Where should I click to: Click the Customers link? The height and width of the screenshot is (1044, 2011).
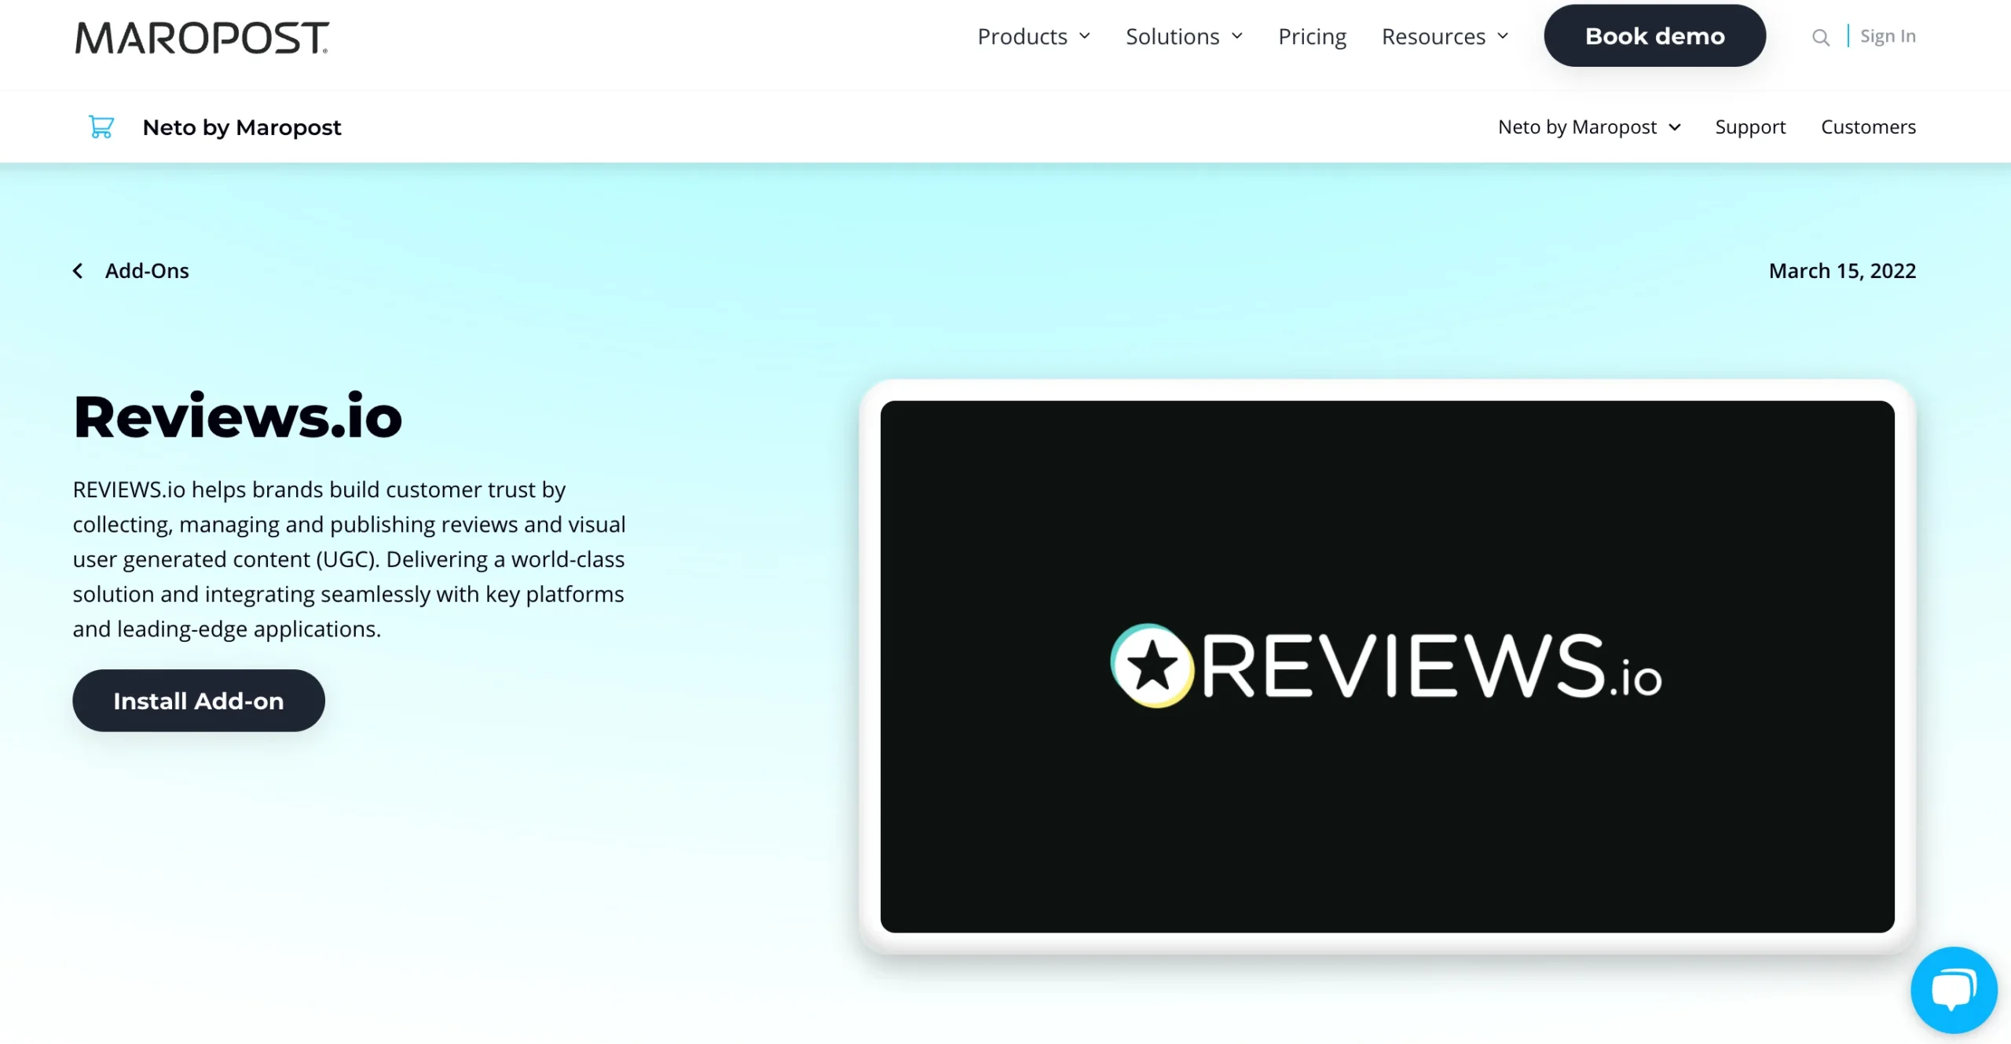coord(1869,126)
